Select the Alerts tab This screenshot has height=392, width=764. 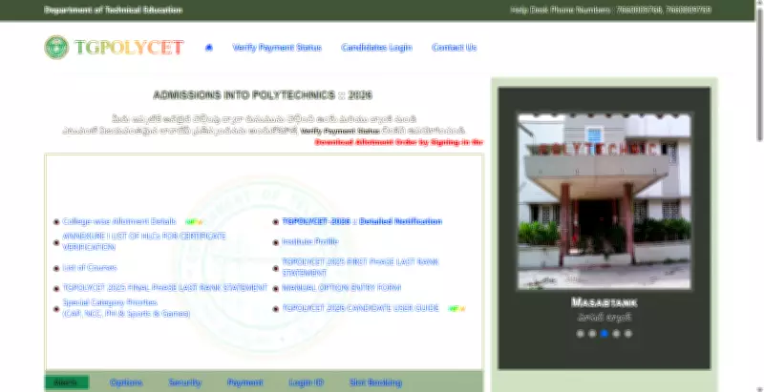[66, 382]
